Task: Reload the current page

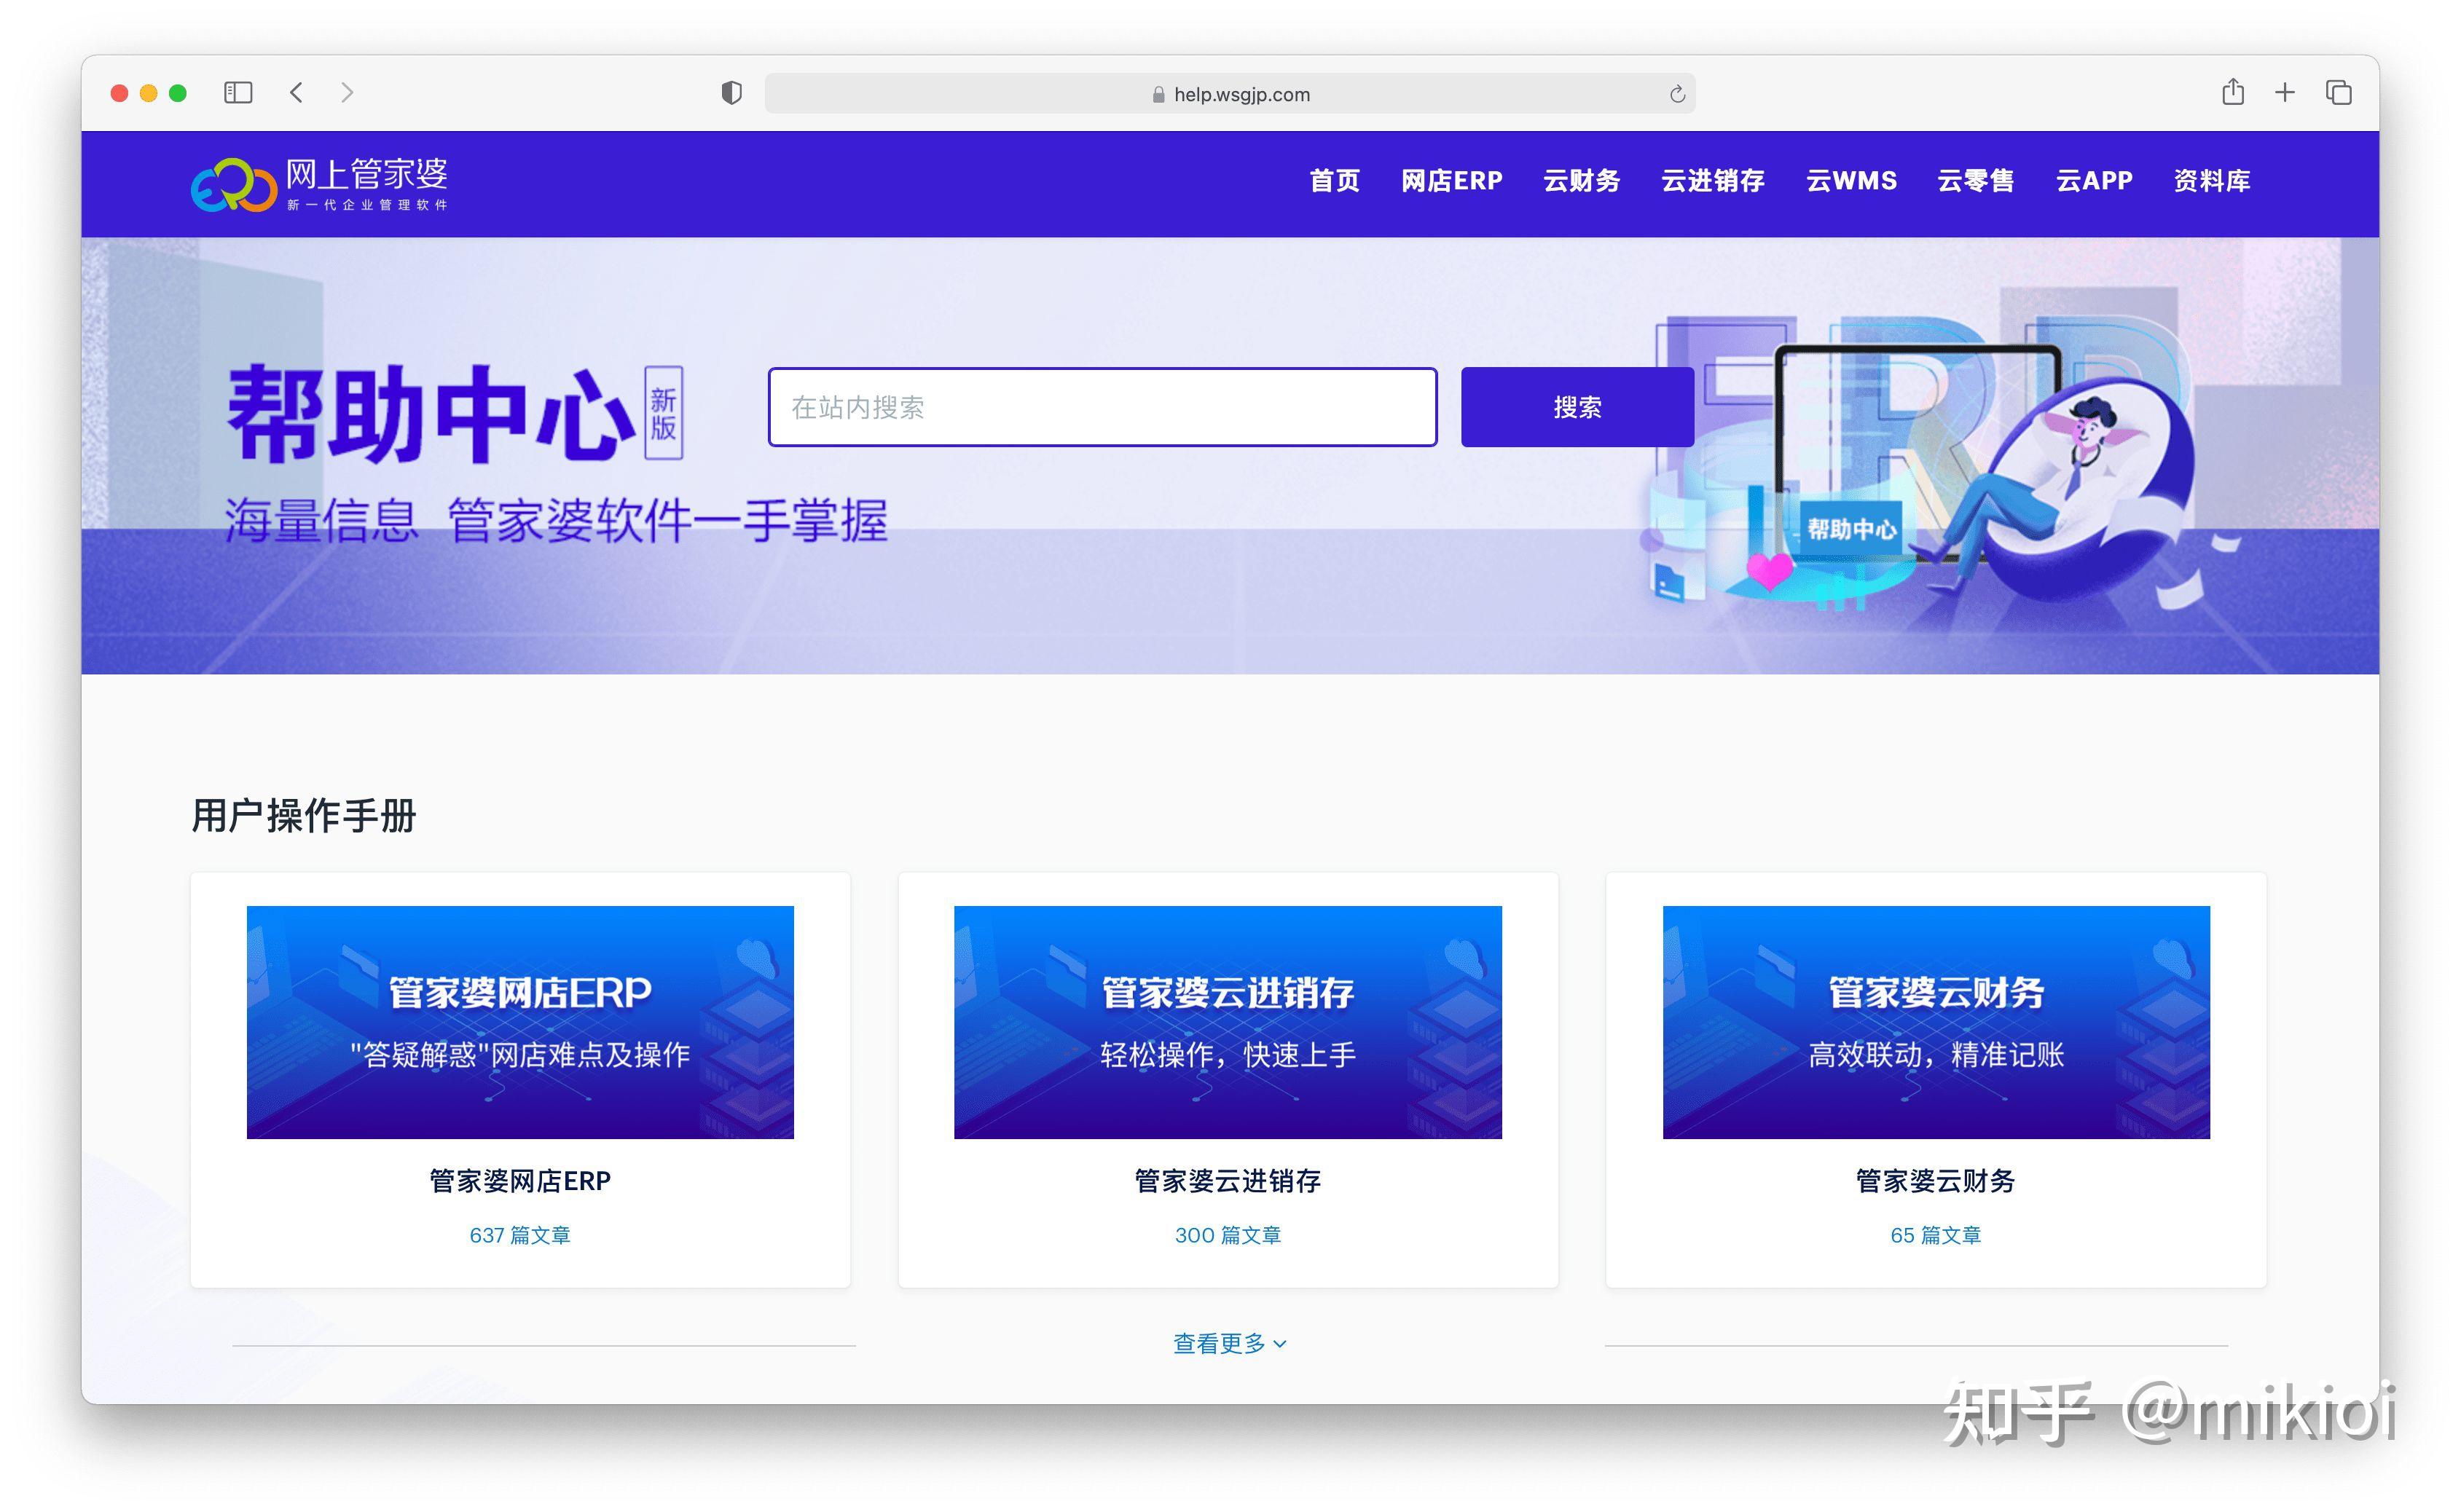Action: click(x=1677, y=93)
